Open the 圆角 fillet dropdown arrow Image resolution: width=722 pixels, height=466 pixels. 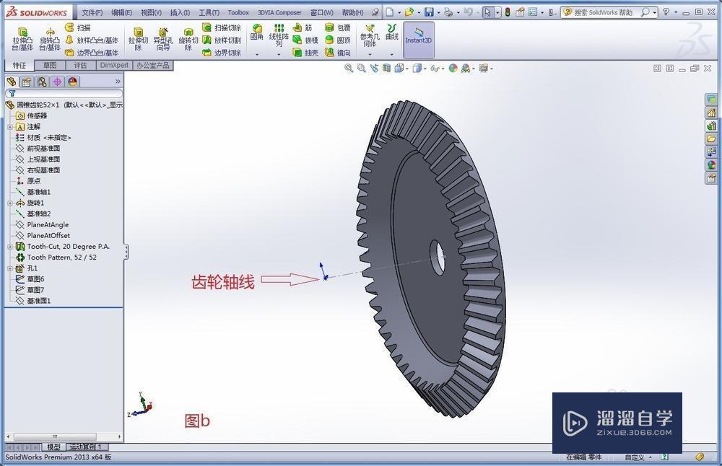tap(257, 54)
